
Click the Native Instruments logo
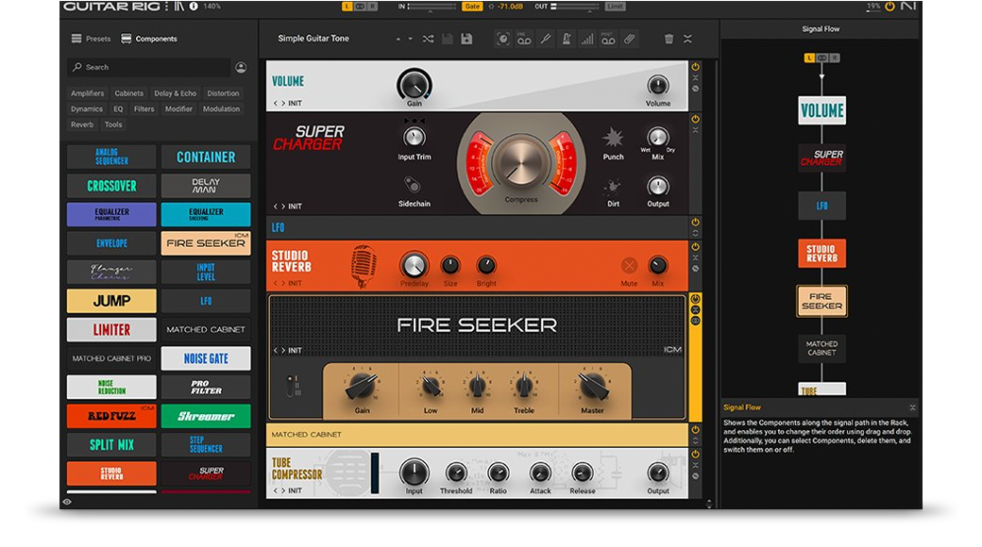908,7
